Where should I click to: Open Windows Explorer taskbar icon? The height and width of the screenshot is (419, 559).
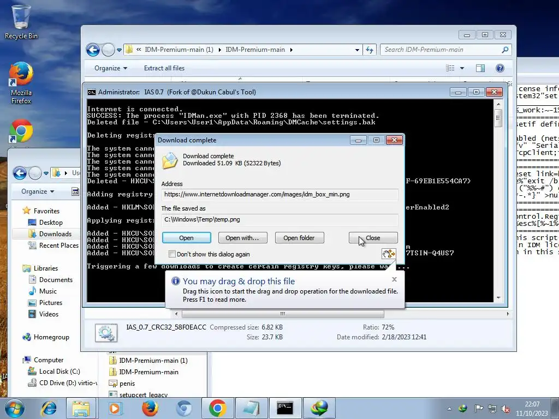(81, 408)
